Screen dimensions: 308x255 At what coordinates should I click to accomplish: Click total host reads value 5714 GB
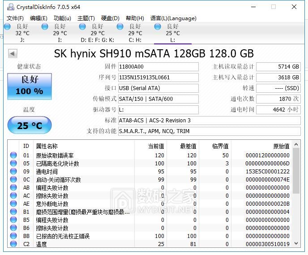(x=278, y=67)
